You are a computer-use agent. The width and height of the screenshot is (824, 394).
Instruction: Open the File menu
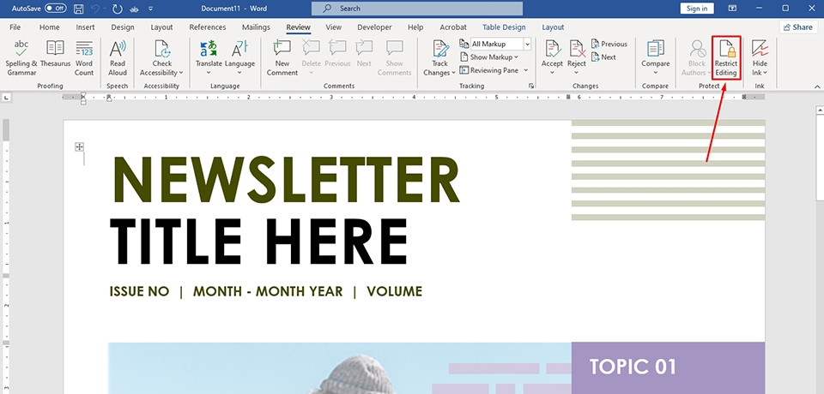[15, 27]
